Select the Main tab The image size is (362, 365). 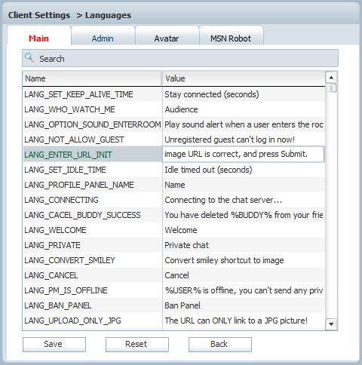(x=38, y=38)
